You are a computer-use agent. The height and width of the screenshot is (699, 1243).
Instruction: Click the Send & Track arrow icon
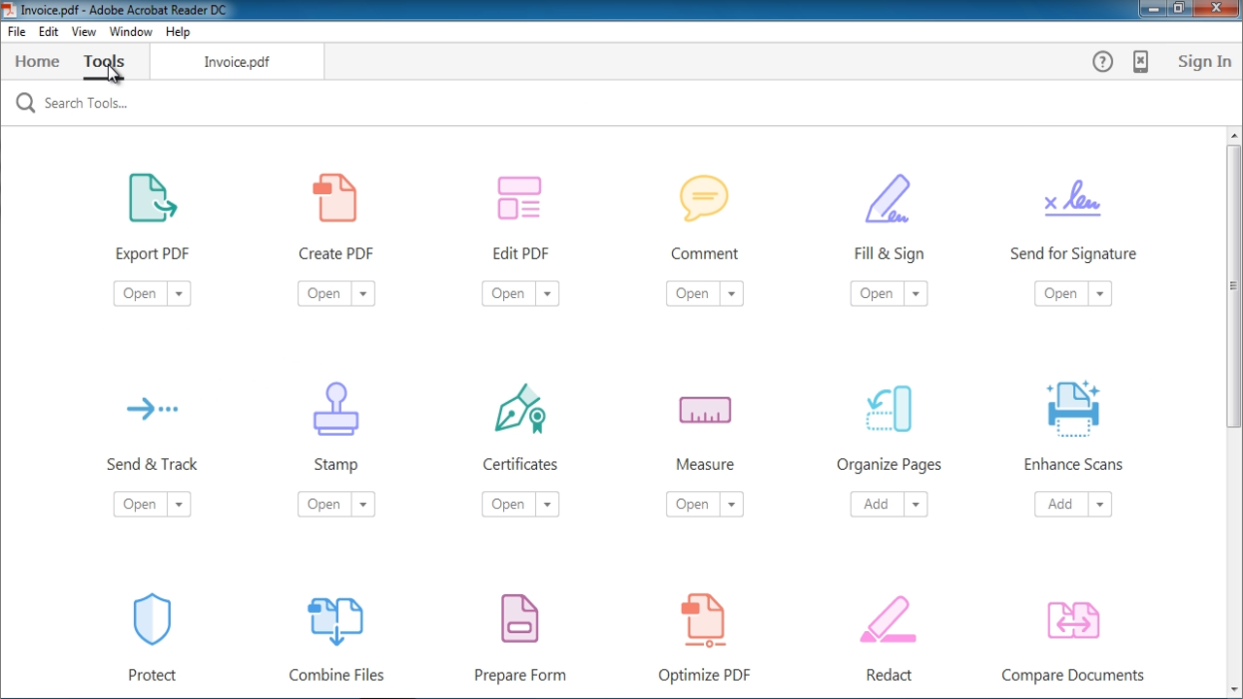152,409
